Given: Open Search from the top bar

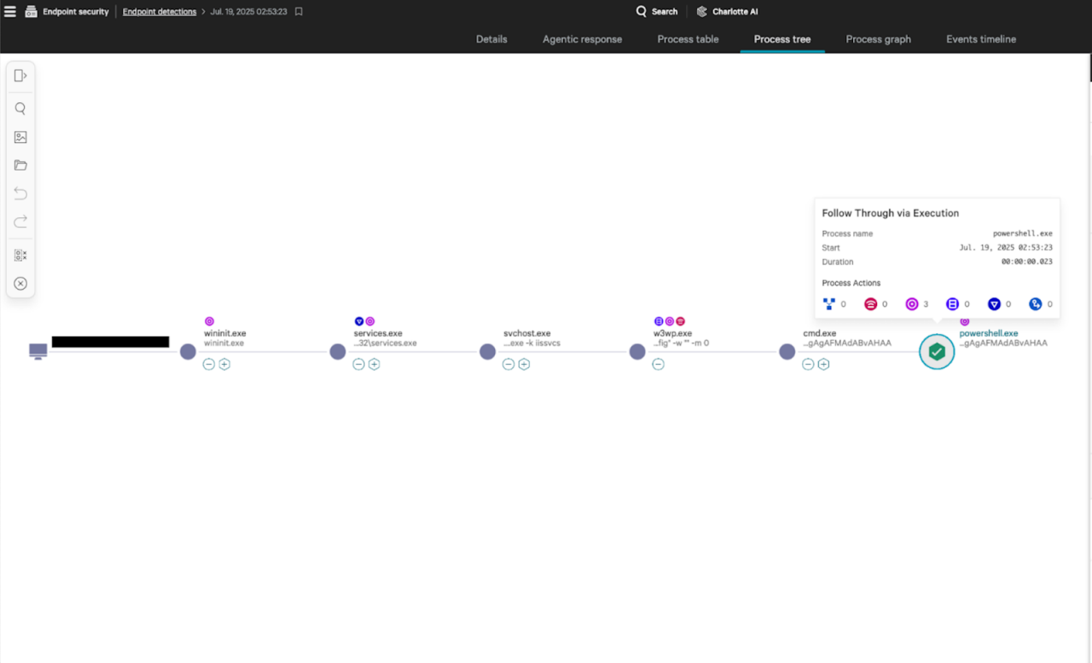Looking at the screenshot, I should [656, 11].
